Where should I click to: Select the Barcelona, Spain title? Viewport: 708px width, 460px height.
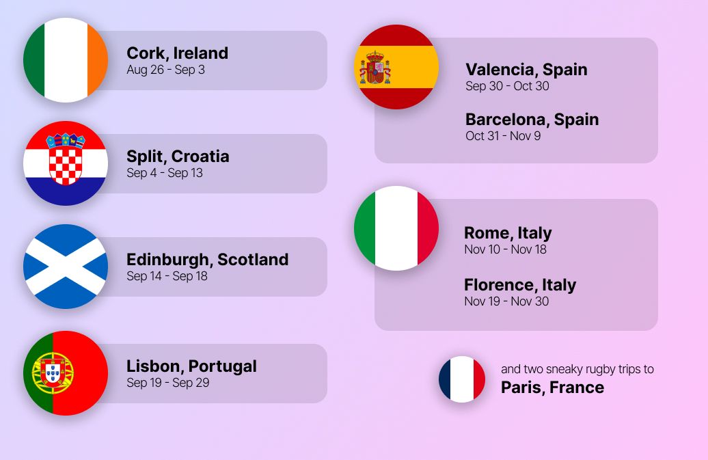click(532, 120)
